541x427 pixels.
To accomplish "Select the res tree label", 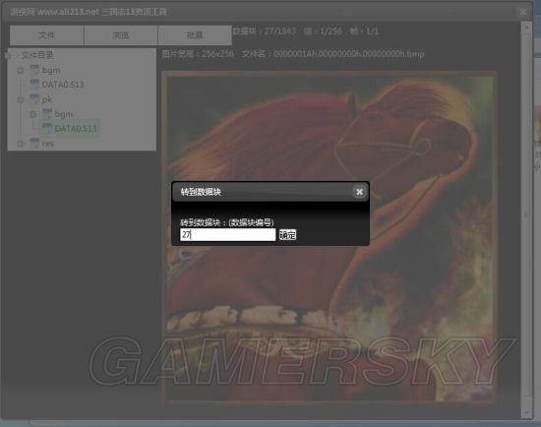I will click(x=47, y=144).
